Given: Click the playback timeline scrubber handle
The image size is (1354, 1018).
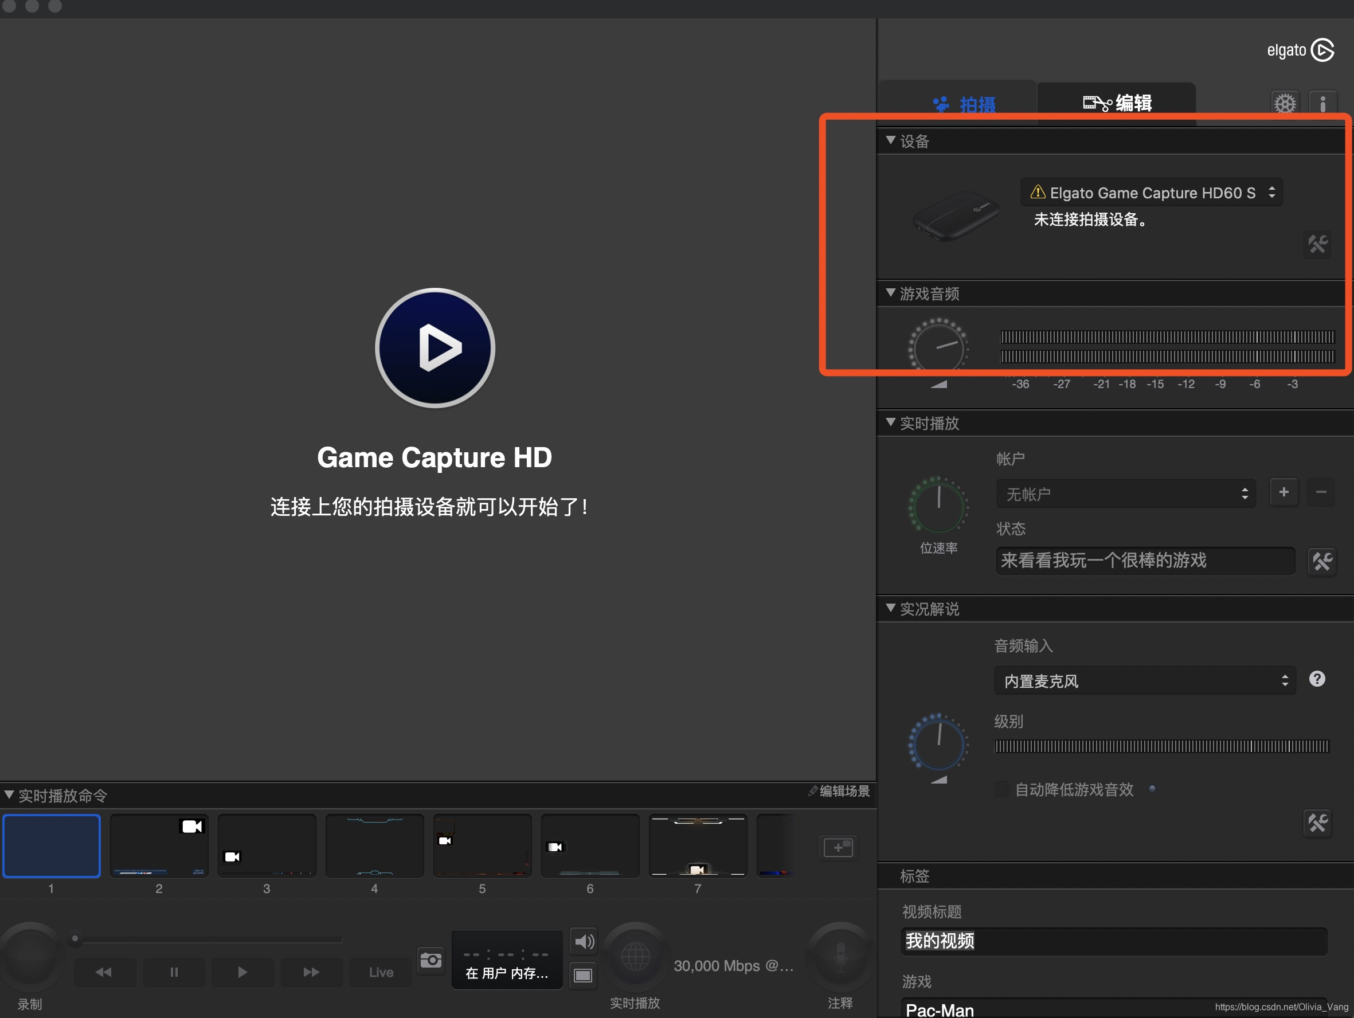Looking at the screenshot, I should point(75,938).
